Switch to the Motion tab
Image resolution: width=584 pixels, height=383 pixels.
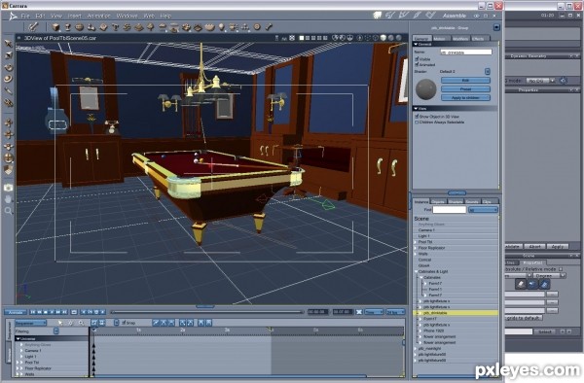click(x=441, y=39)
